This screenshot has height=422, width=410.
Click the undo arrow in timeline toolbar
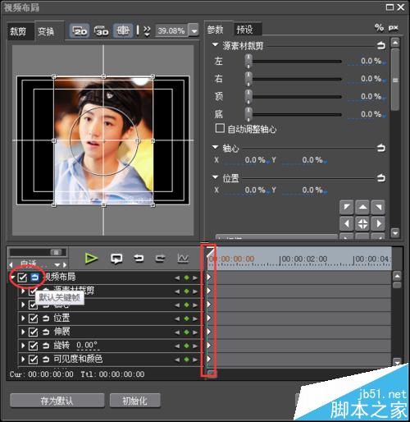point(139,258)
